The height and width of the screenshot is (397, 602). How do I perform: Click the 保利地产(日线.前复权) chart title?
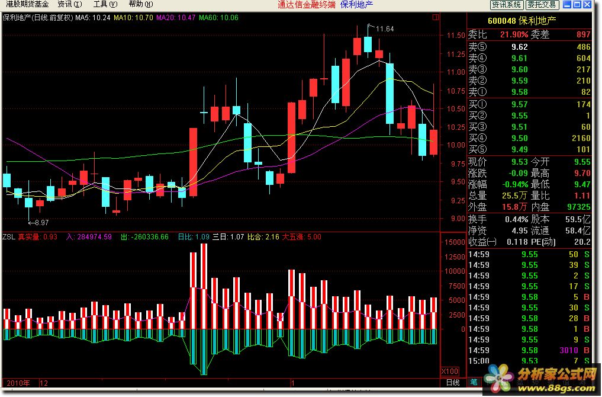38,18
